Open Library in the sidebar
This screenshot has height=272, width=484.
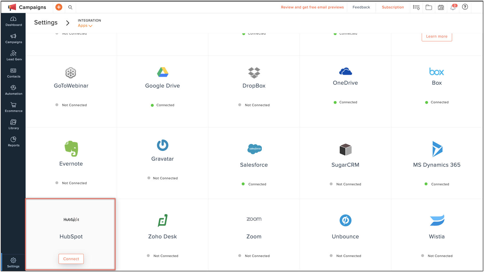tap(13, 125)
